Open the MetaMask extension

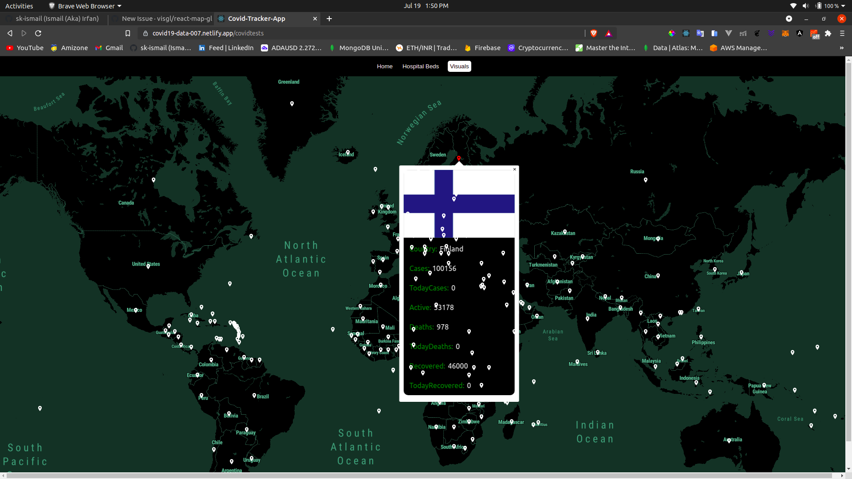[x=785, y=33]
